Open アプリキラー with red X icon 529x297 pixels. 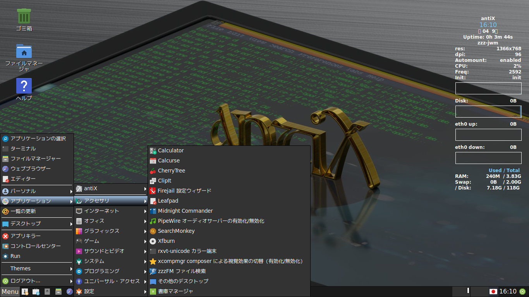pos(37,236)
